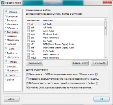Click the file list scroll up arrow

click(106, 19)
